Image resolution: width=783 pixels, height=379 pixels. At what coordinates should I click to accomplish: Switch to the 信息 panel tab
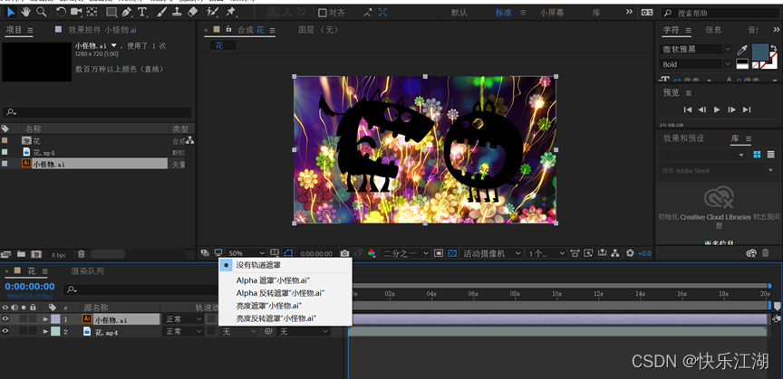point(713,30)
